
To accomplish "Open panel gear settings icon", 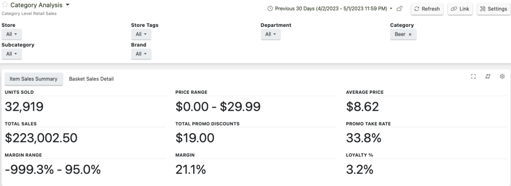I will [x=502, y=76].
